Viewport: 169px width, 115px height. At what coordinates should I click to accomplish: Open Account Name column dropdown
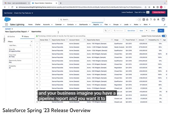pos(85,40)
